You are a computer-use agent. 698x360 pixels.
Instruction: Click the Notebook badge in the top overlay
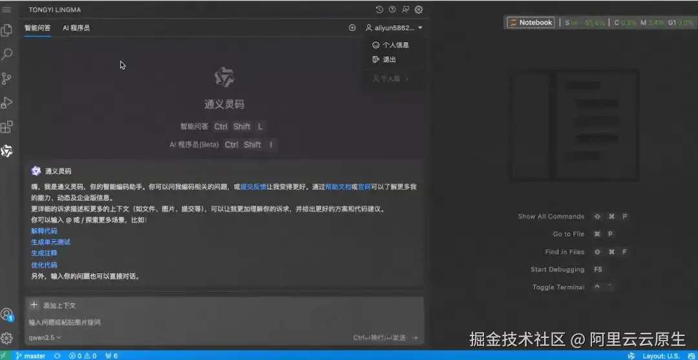(531, 22)
